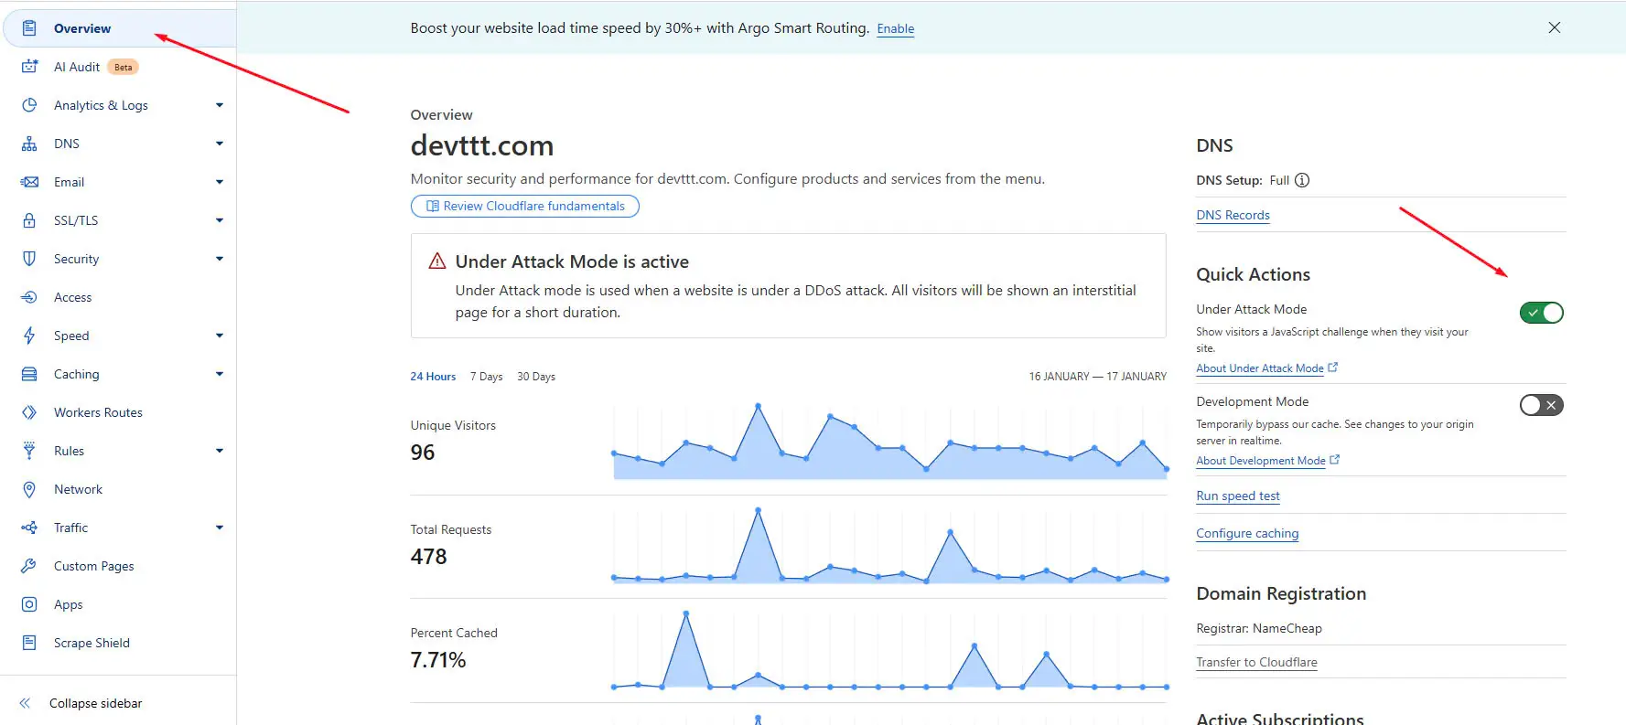Click the DNS Setup info icon

[1302, 180]
